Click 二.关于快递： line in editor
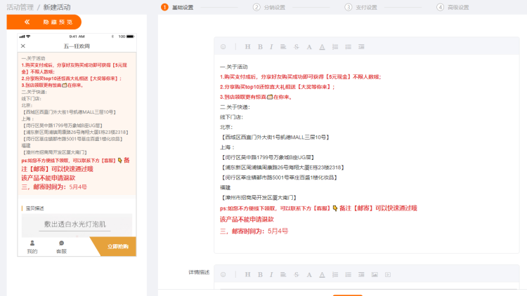The image size is (527, 296). [235, 107]
